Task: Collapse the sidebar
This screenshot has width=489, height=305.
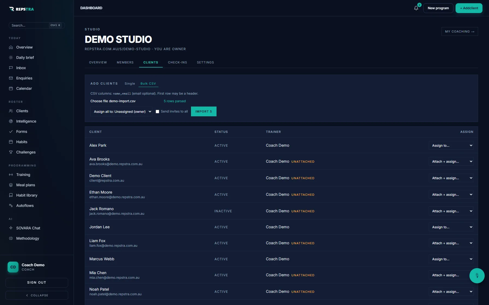Action: click(x=37, y=295)
